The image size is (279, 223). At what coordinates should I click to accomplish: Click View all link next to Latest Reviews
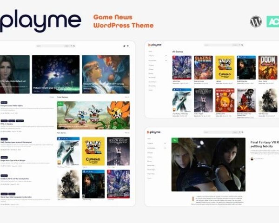tap(127, 97)
